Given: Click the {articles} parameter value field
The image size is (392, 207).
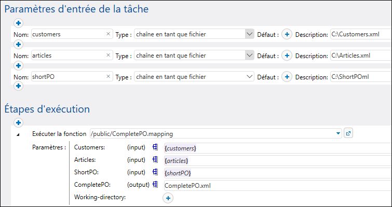Looking at the screenshot, I should (278, 160).
